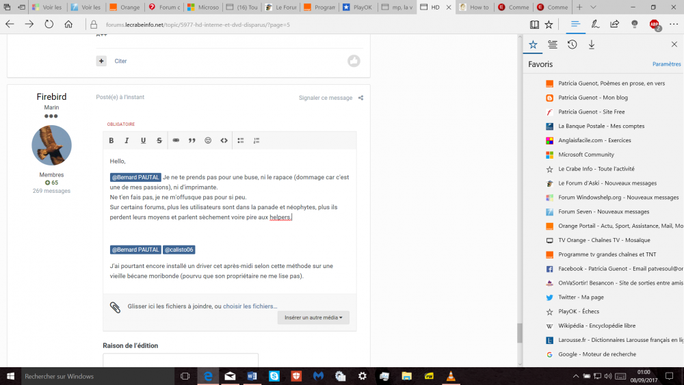Screen dimensions: 684x385
Task: Open the emoticon picker
Action: tap(208, 140)
